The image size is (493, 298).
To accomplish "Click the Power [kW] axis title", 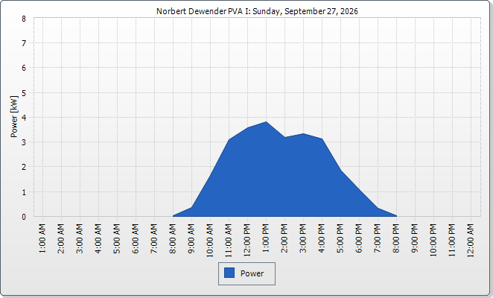I will pyautogui.click(x=14, y=117).
